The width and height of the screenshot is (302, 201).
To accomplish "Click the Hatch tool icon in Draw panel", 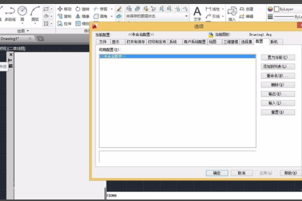I will [46, 24].
